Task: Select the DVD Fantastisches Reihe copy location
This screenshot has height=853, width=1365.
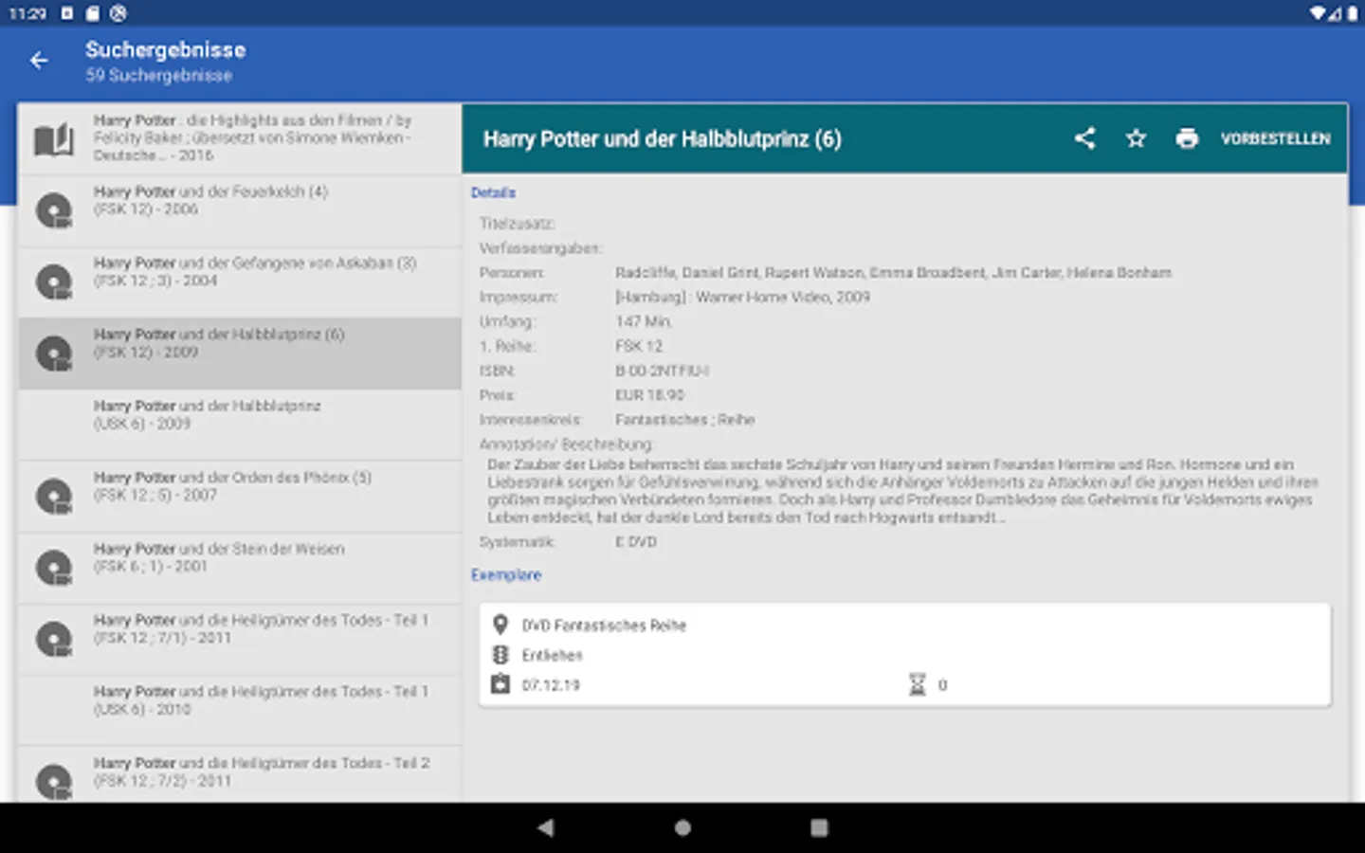Action: click(x=604, y=626)
